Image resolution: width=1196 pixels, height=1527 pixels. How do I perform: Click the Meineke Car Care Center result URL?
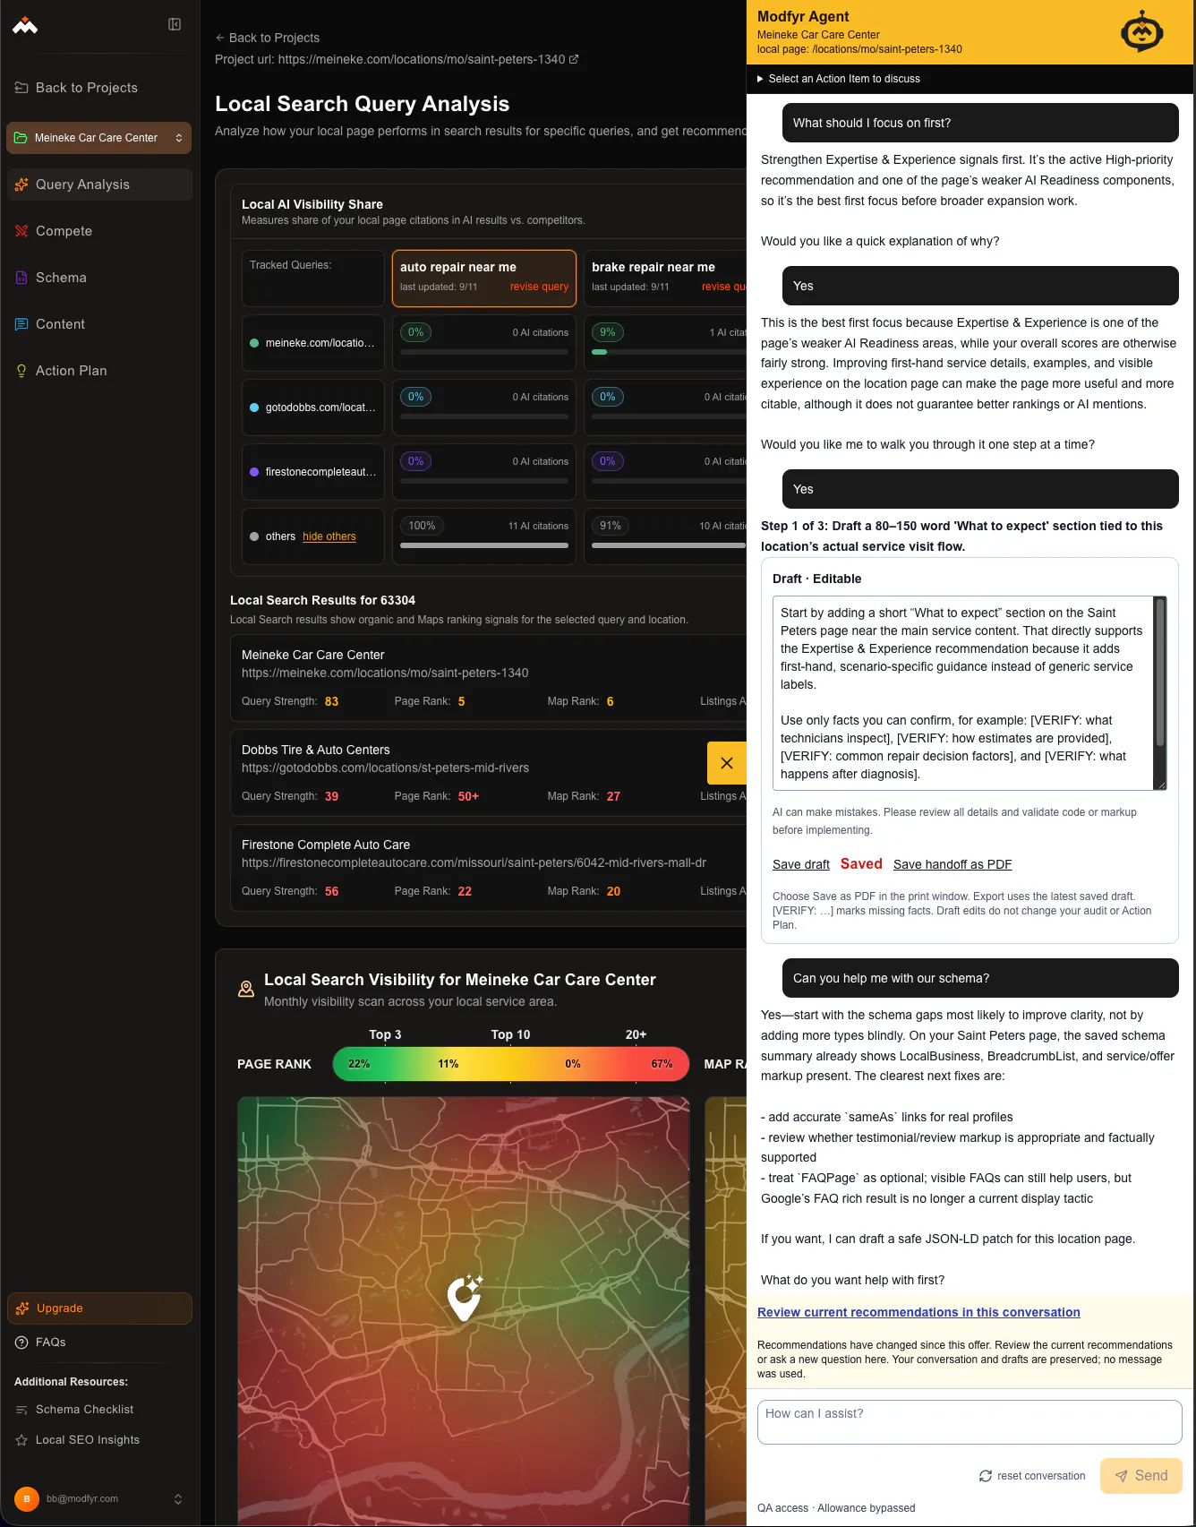coord(385,673)
